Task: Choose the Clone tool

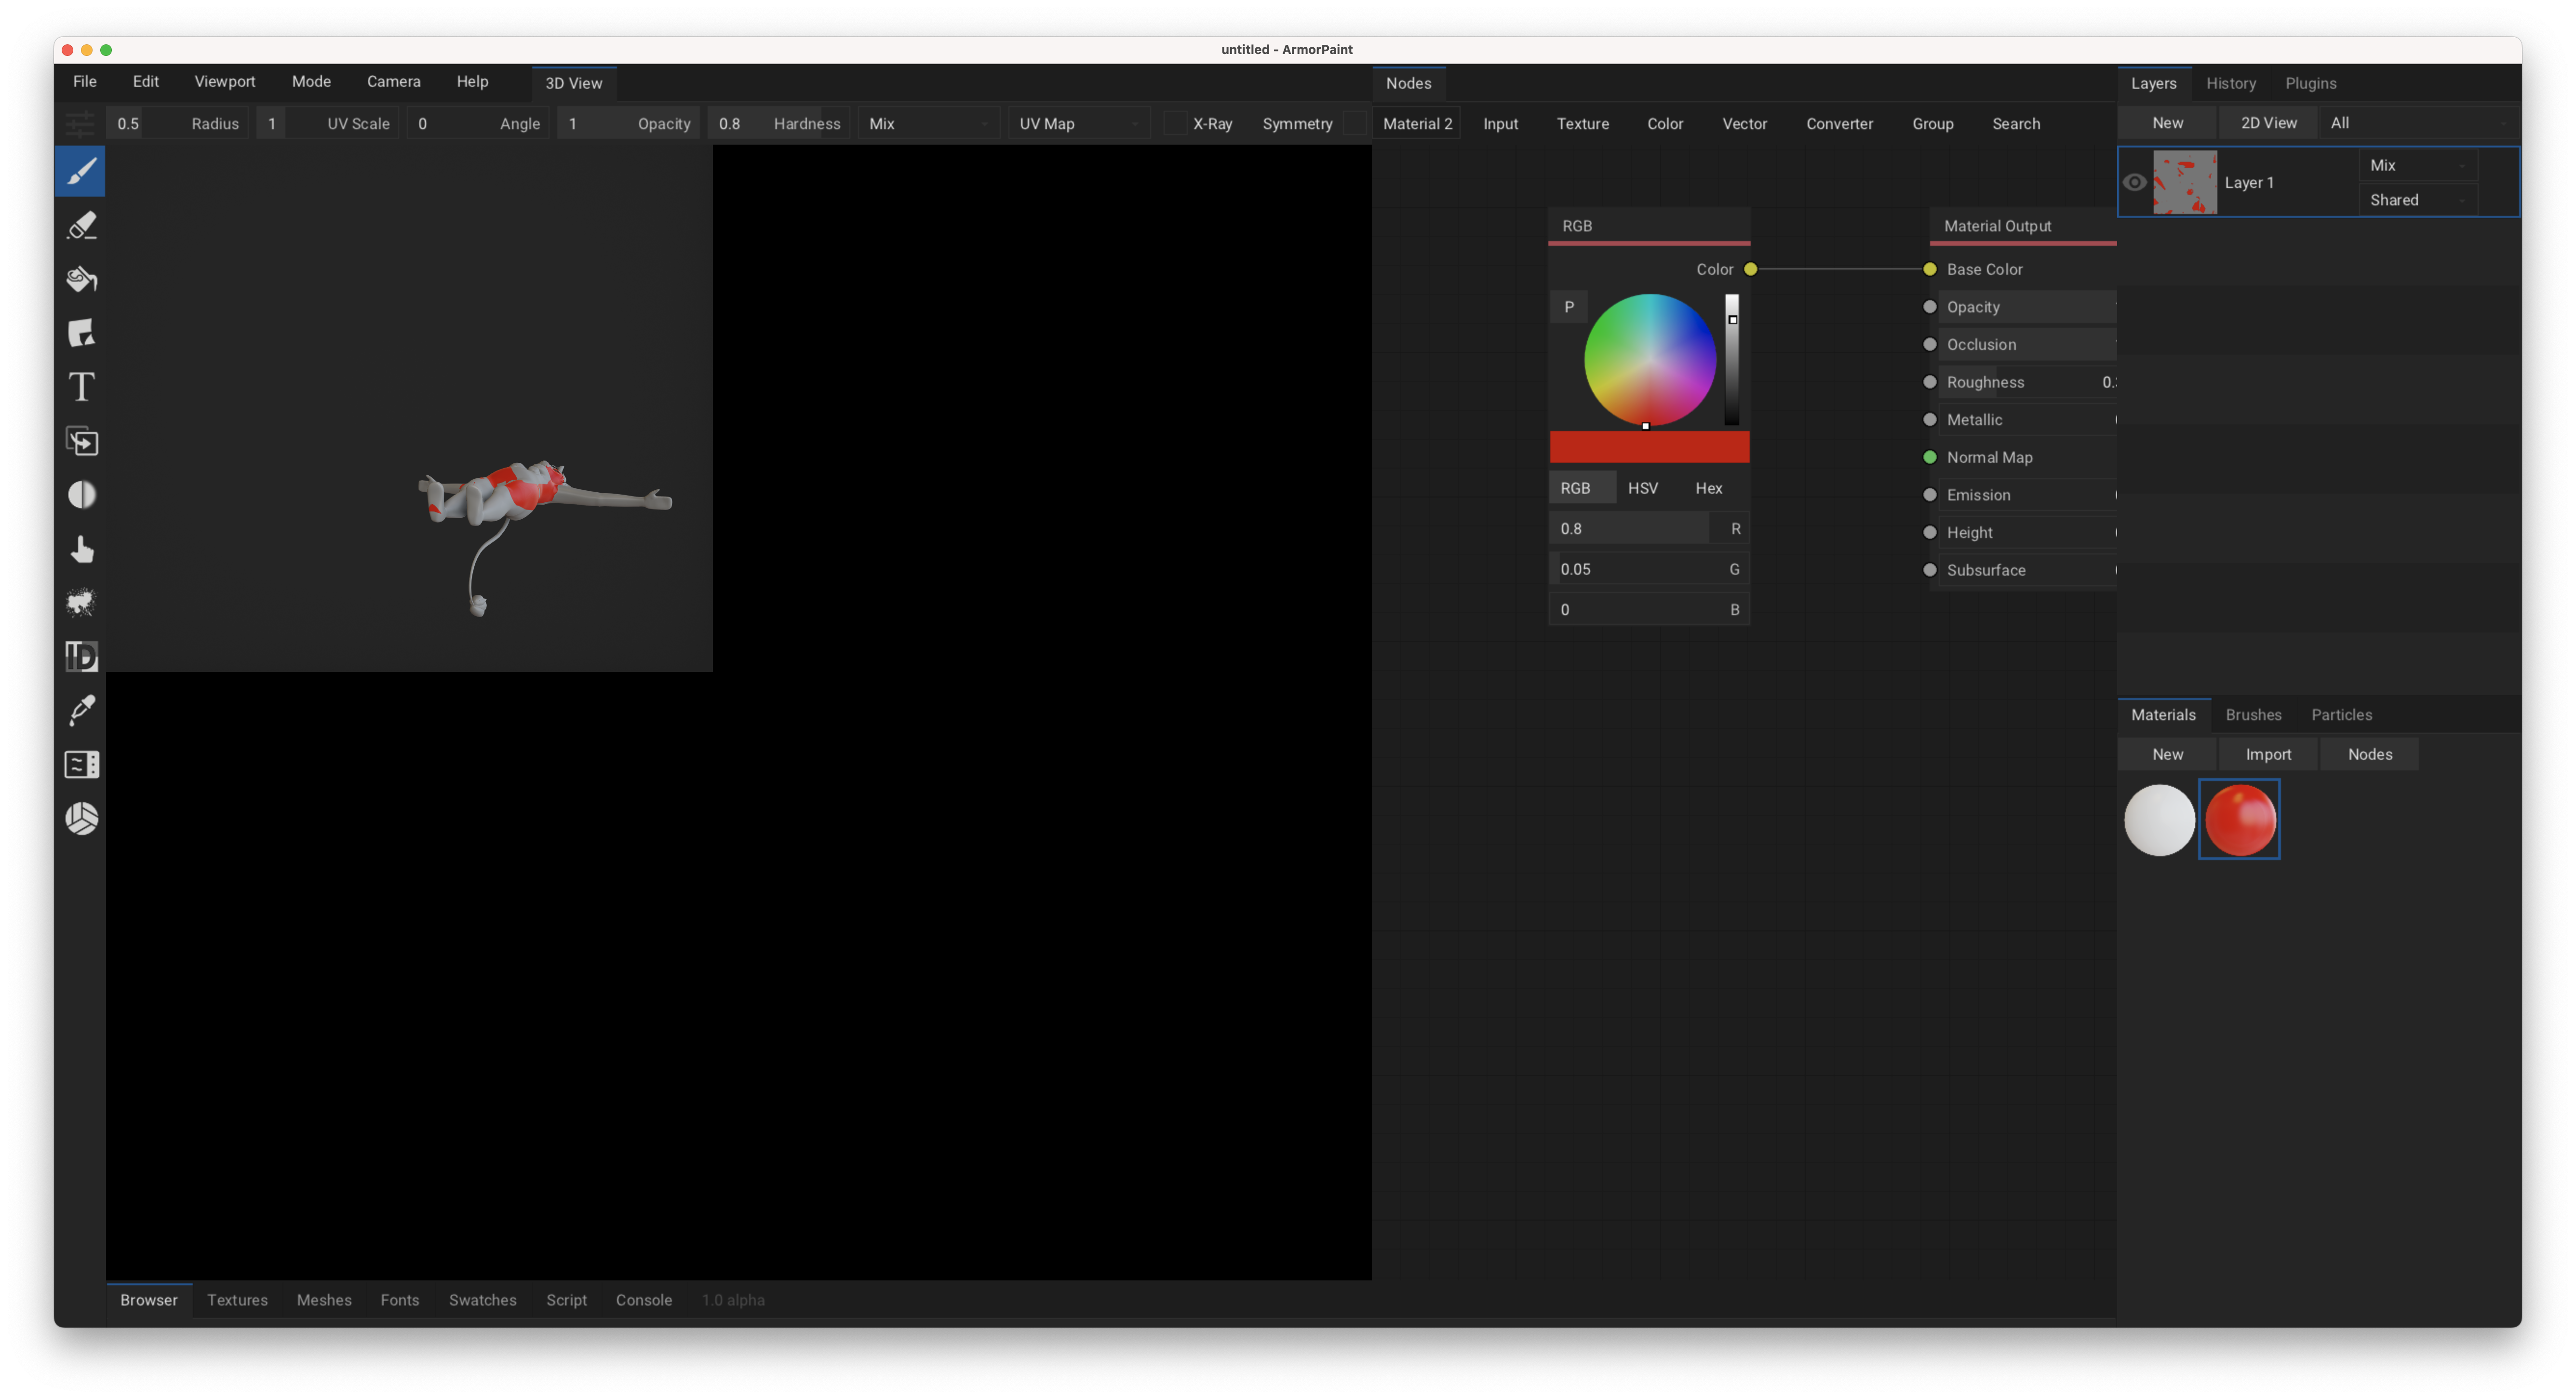Action: 81,441
